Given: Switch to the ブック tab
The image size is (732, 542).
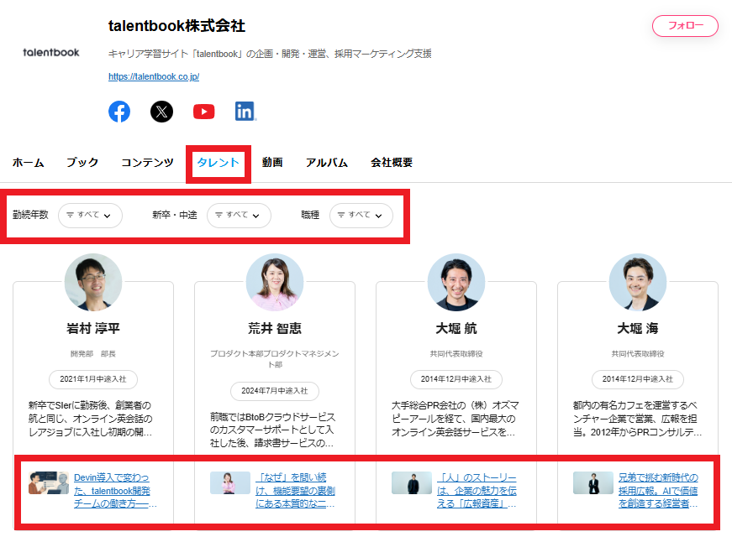Looking at the screenshot, I should click(82, 163).
